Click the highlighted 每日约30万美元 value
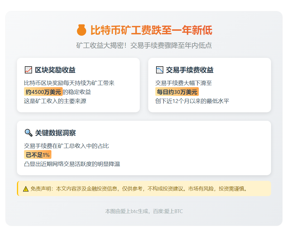288x237 pixels. (x=177, y=91)
